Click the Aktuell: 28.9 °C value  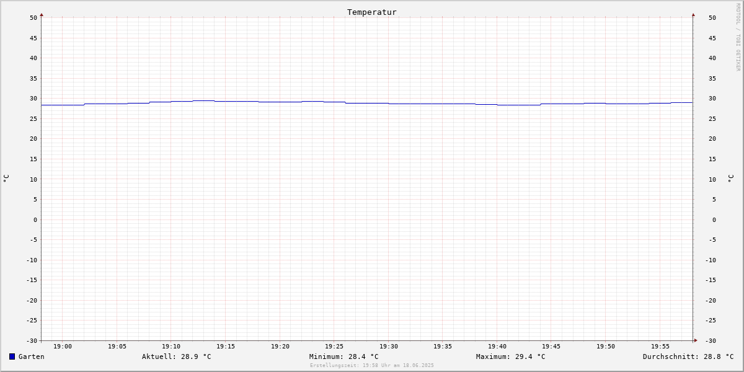point(177,356)
